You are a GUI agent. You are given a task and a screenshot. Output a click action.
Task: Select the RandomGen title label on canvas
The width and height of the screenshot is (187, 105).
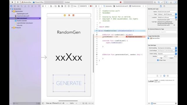69,32
